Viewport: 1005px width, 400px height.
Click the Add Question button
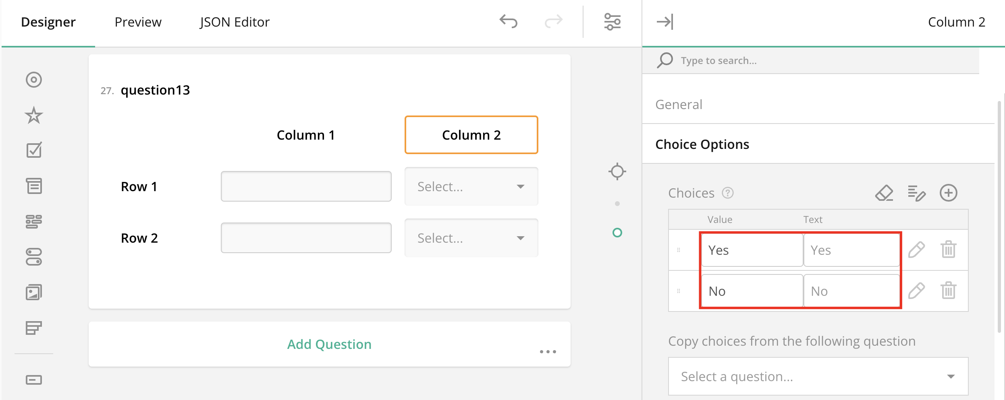(329, 344)
